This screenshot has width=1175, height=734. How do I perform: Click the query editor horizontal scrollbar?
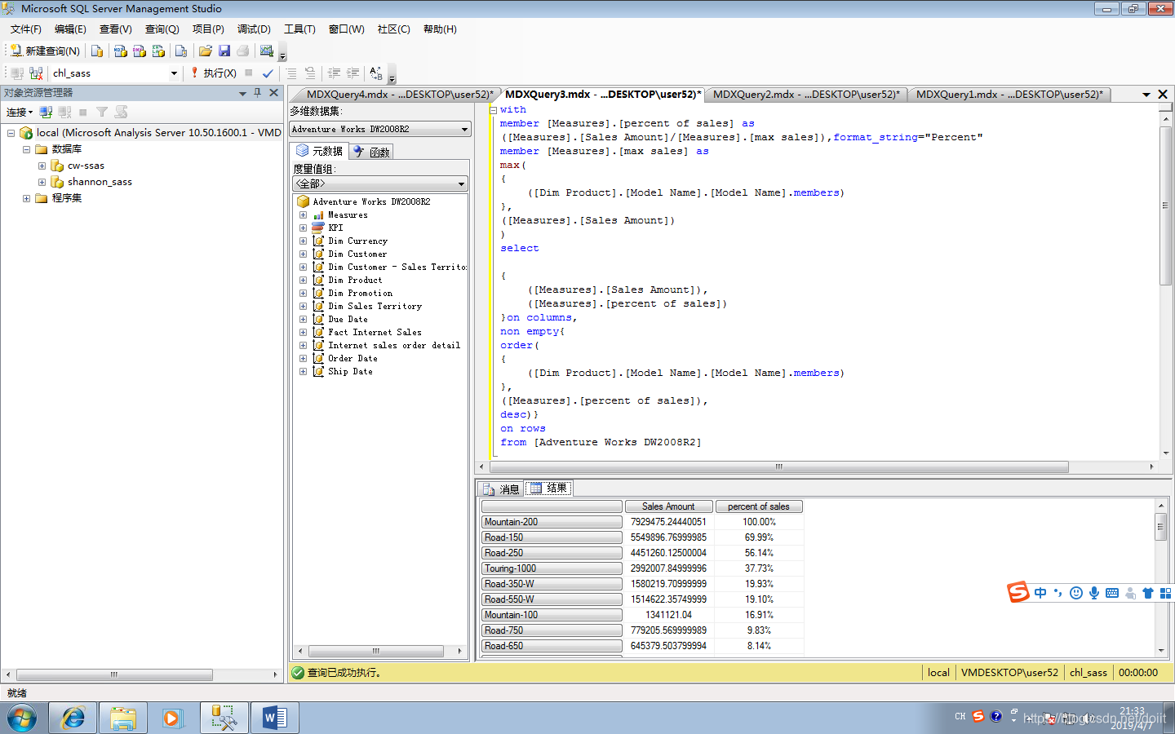(x=778, y=467)
